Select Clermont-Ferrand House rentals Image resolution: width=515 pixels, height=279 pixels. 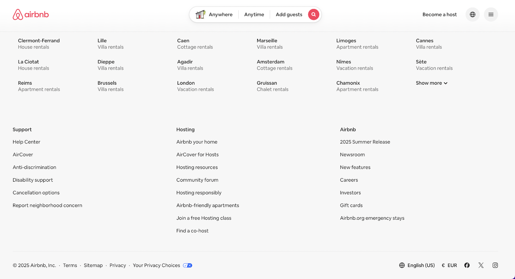click(x=39, y=44)
